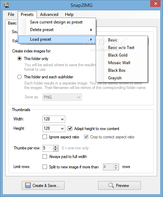Increase Limit rows value with up arrow

(x=116, y=166)
